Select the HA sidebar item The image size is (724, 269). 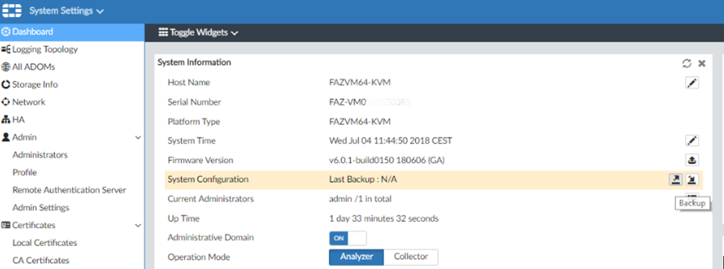18,119
